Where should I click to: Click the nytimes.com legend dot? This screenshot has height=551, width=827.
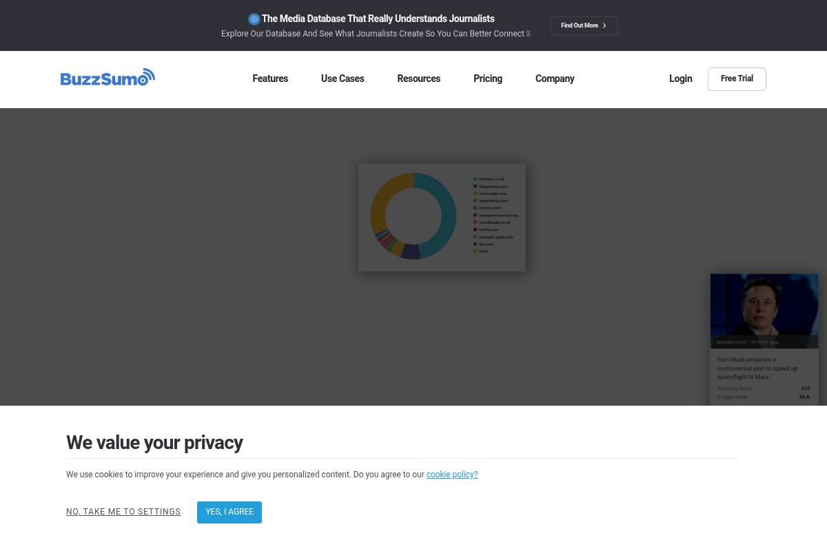[x=476, y=207]
